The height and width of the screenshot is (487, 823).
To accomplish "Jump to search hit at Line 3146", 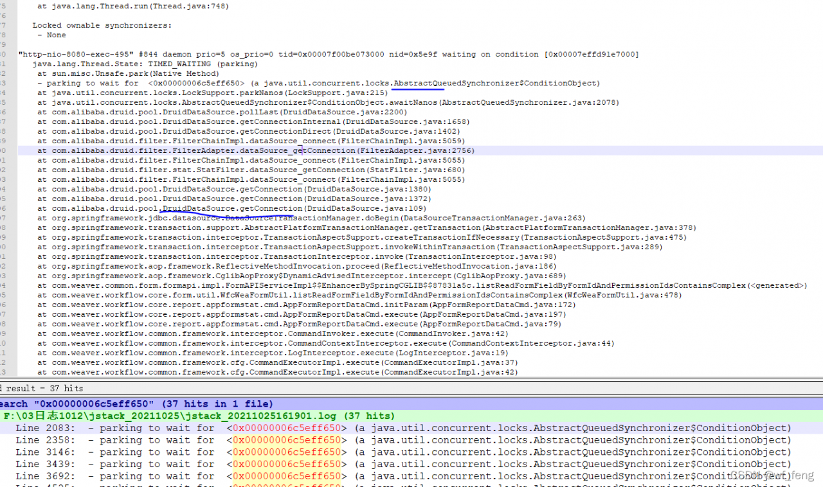I will pyautogui.click(x=404, y=452).
